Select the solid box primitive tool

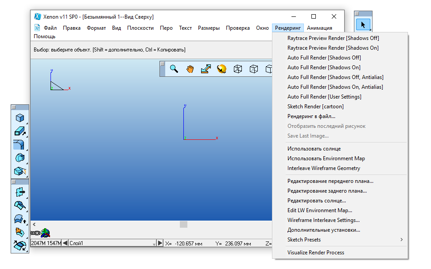click(20, 118)
